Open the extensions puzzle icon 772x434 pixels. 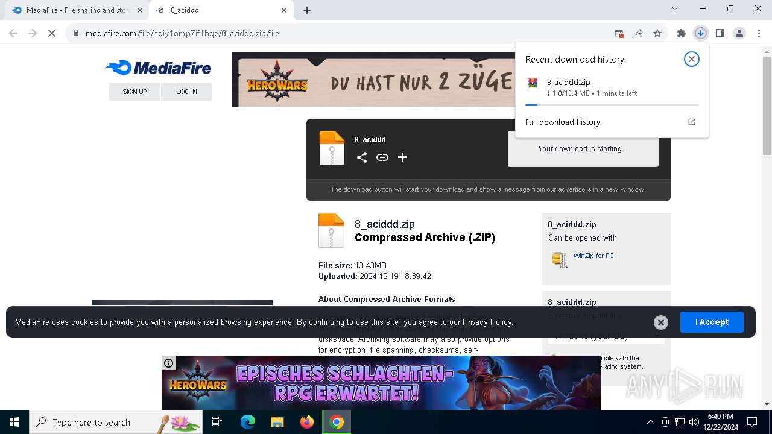click(x=682, y=33)
